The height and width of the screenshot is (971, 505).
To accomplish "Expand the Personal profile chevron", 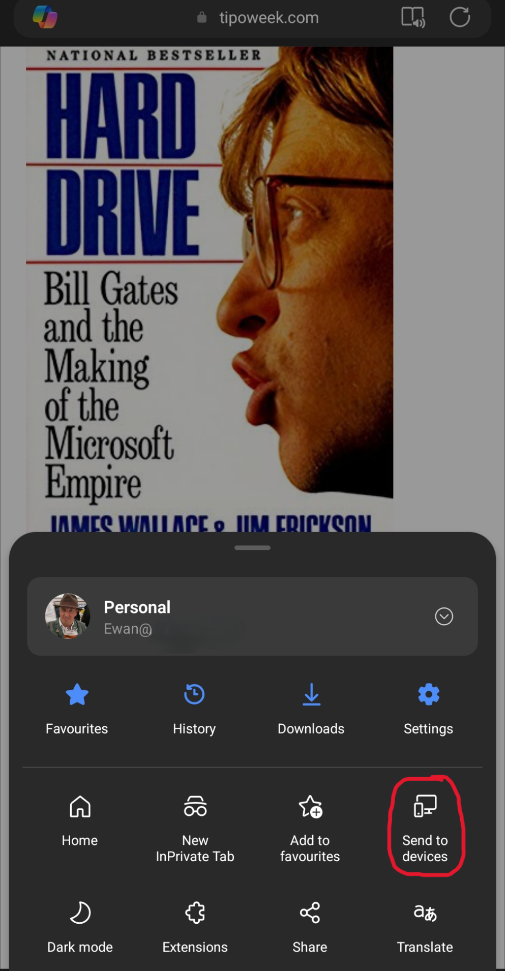I will click(444, 616).
